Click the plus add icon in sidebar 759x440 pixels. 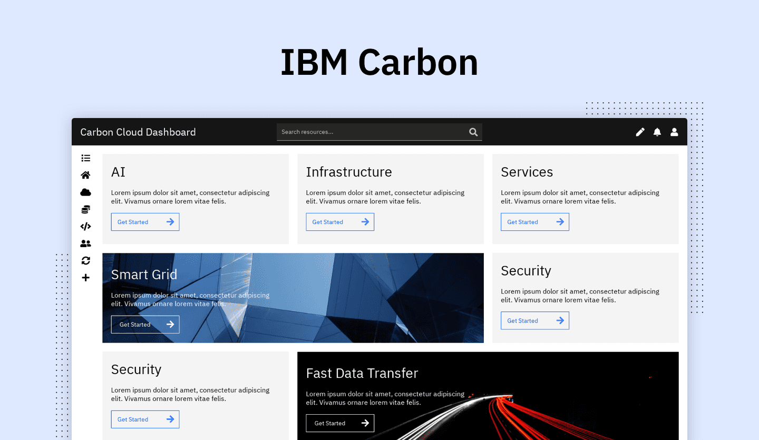pos(85,278)
